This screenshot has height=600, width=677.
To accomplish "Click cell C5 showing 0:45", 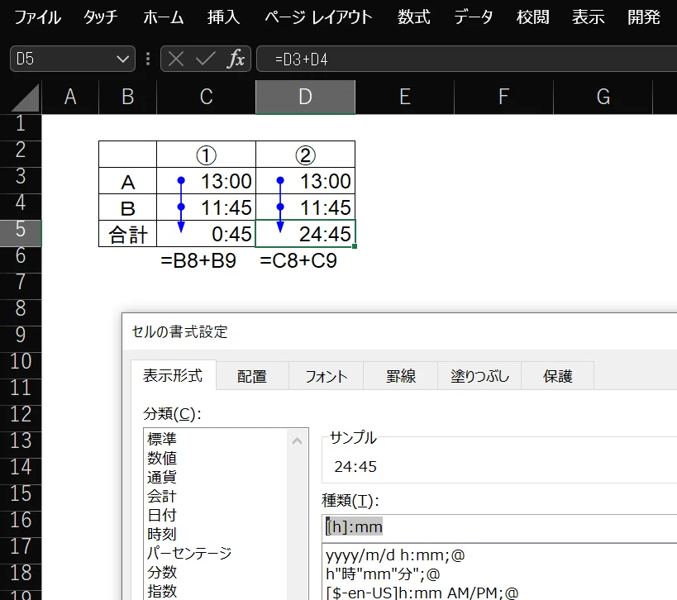I will click(x=206, y=234).
